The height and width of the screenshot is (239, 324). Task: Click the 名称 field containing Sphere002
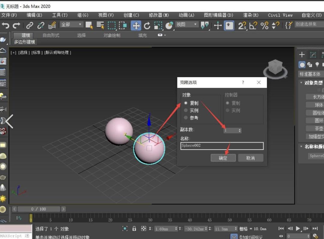pos(222,146)
